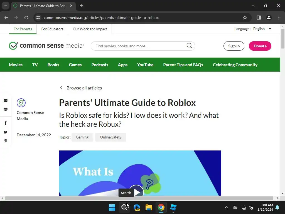This screenshot has width=285, height=214.
Task: Click the horizontal scrollbar thumb
Action: tap(139, 198)
